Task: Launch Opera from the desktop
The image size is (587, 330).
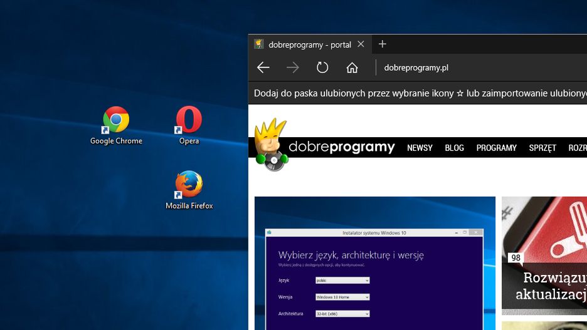Action: click(189, 126)
